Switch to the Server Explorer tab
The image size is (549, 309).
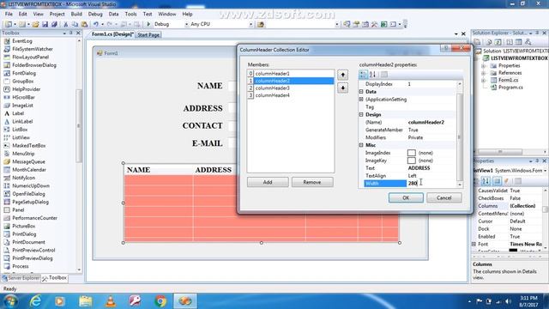[21, 278]
